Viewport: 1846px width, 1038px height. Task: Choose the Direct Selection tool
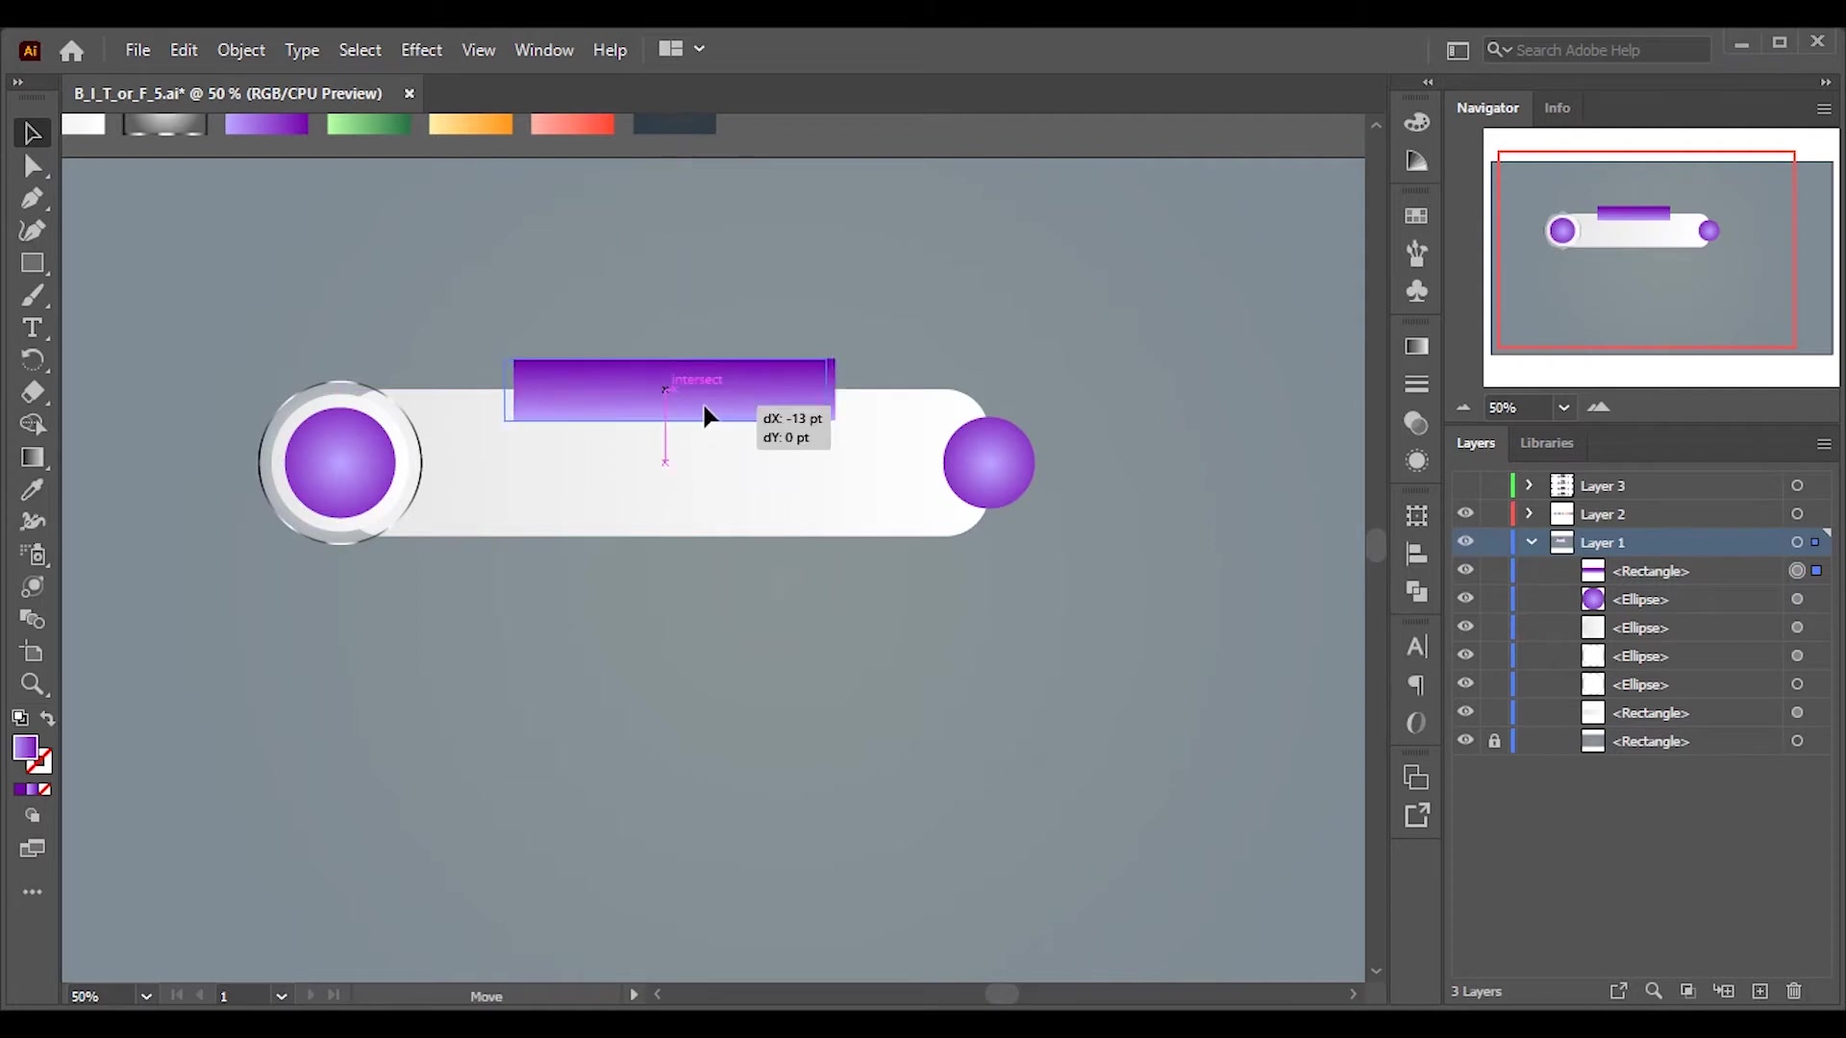(x=32, y=166)
